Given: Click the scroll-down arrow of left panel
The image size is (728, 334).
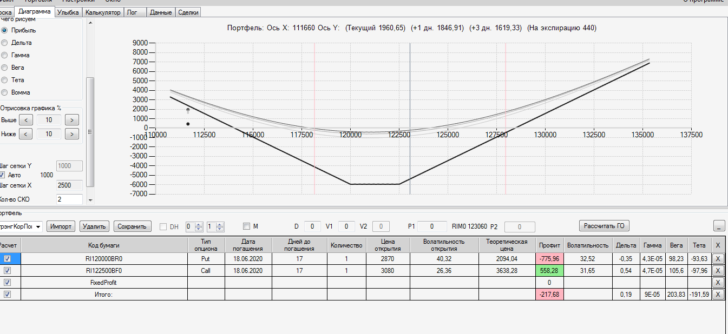Looking at the screenshot, I should 90,200.
